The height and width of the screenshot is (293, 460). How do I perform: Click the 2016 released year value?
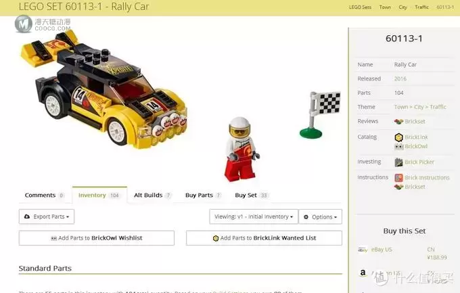[400, 78]
